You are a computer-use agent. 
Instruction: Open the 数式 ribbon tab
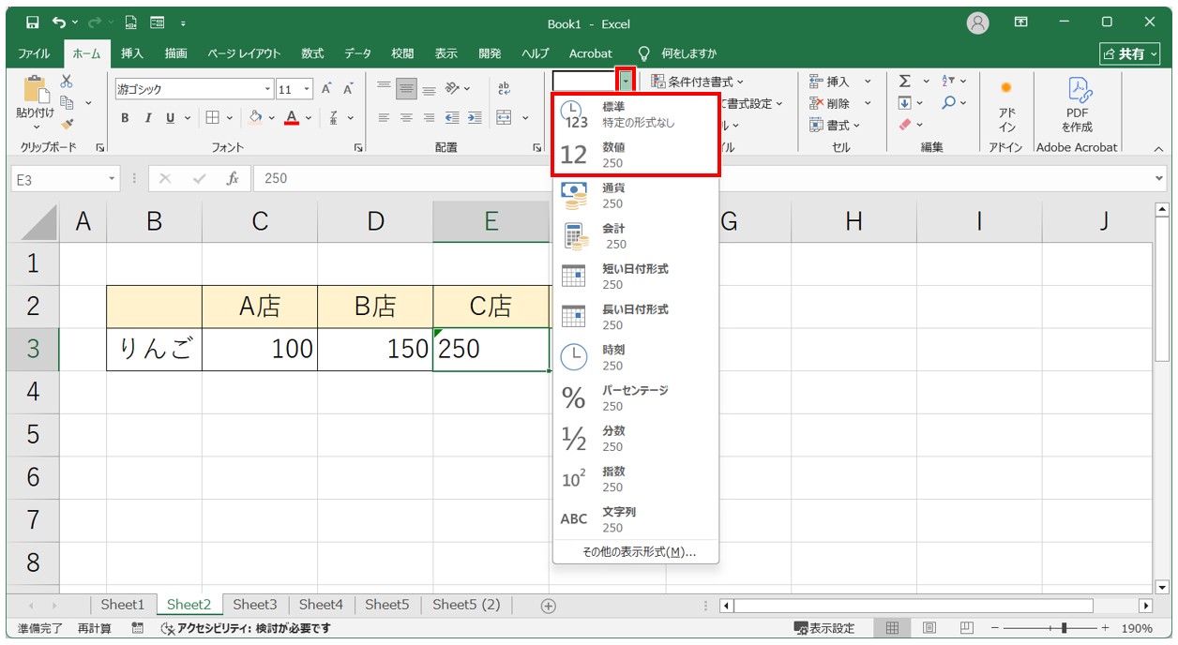click(x=312, y=53)
